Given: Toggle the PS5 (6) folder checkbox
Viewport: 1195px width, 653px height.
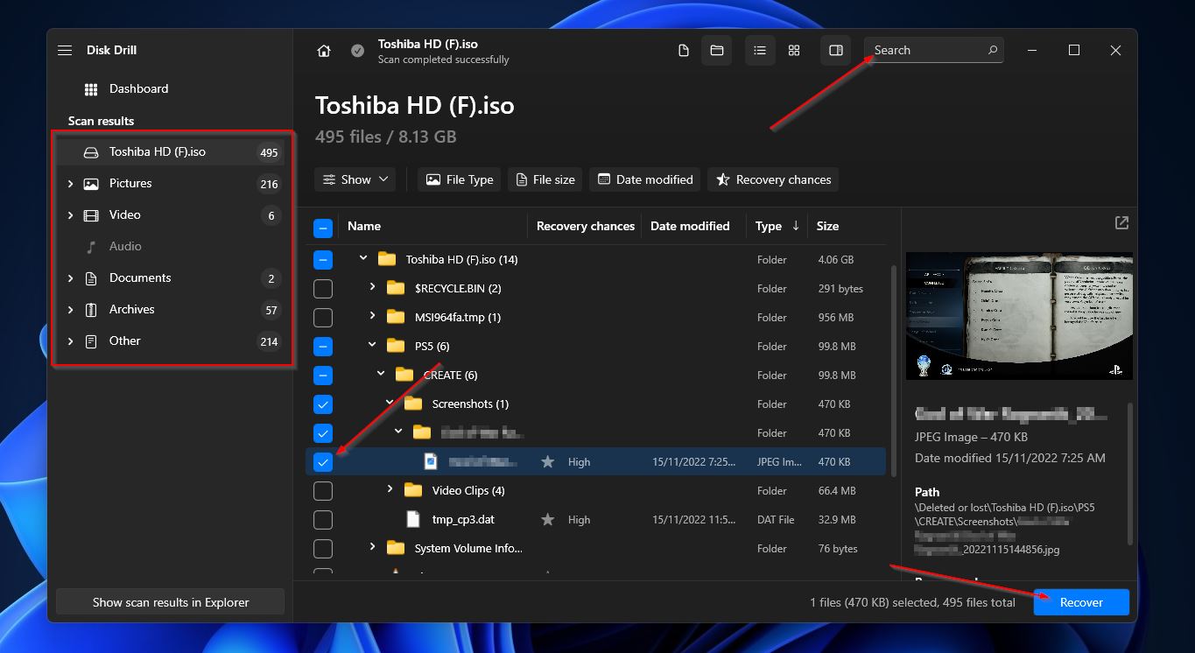Looking at the screenshot, I should point(323,347).
